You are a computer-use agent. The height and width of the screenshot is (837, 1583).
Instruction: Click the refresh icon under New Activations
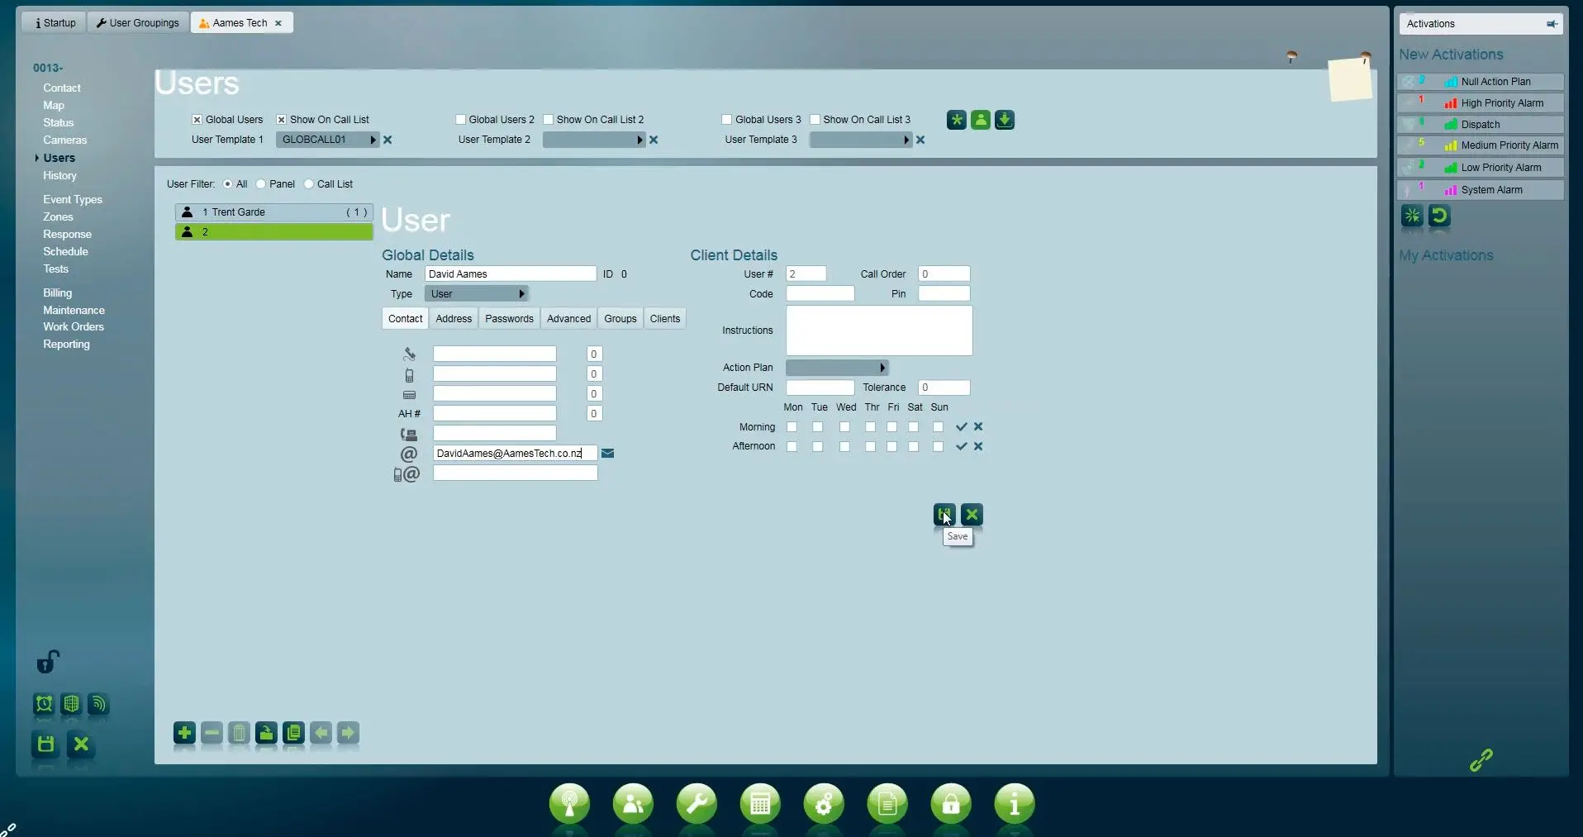[x=1439, y=216]
